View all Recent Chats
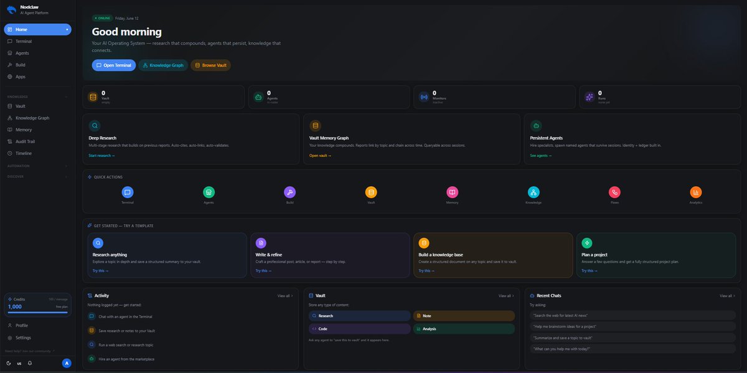 pos(727,296)
